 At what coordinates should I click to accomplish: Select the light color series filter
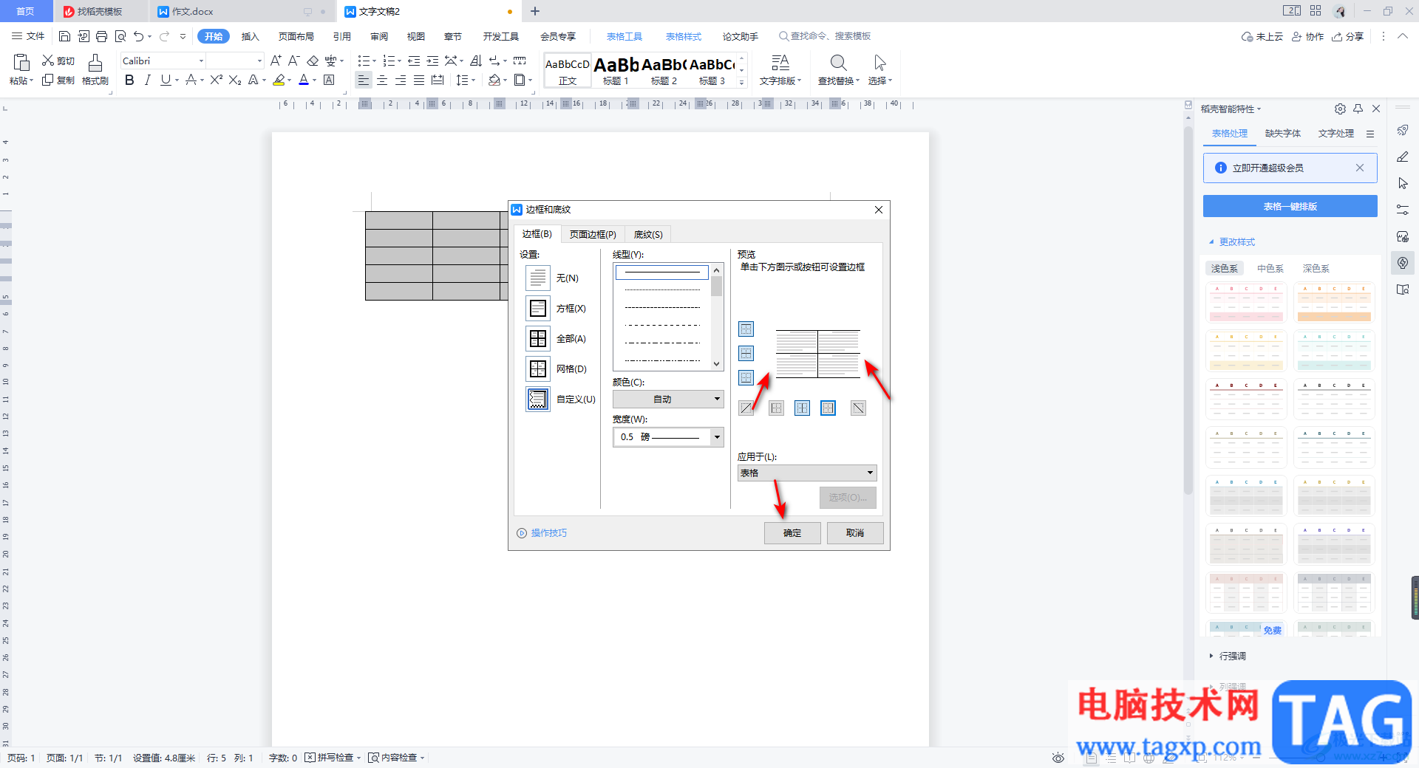tap(1225, 268)
